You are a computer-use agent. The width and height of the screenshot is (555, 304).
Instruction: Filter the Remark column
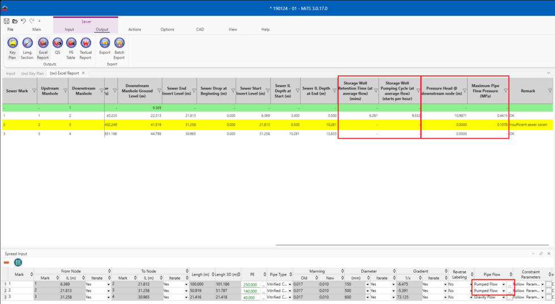pos(549,91)
